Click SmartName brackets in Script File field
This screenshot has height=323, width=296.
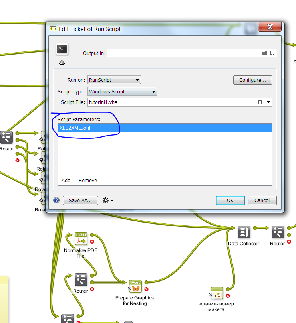260,102
